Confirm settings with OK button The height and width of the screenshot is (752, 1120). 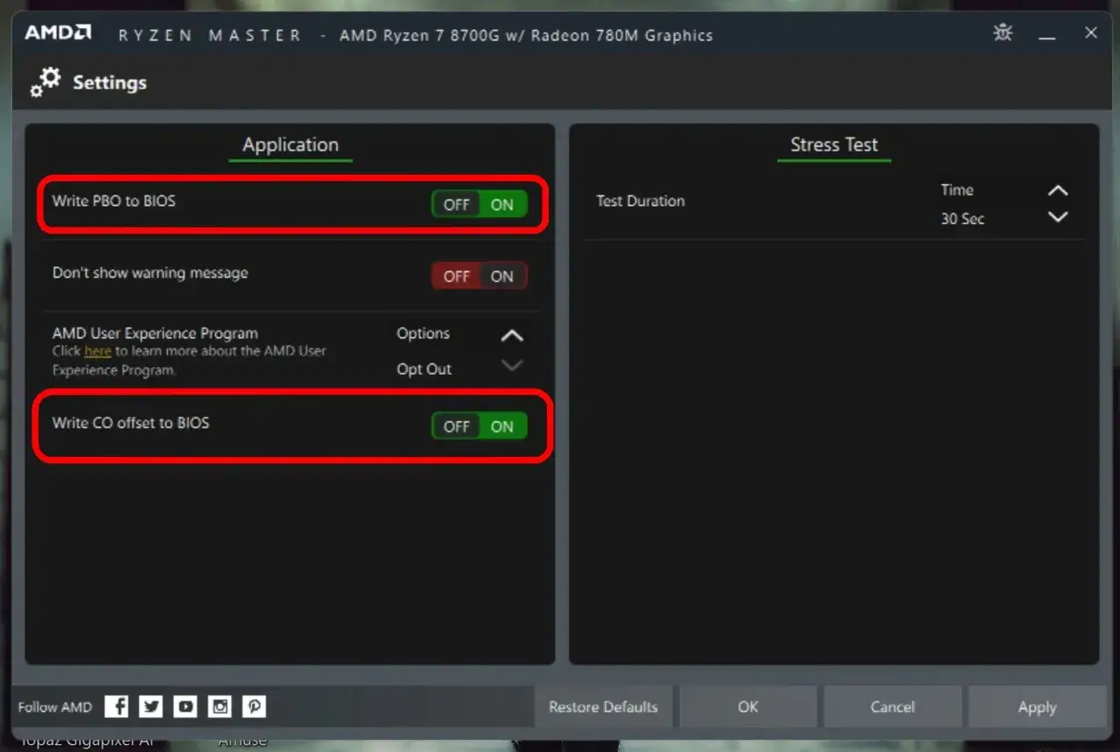click(748, 706)
